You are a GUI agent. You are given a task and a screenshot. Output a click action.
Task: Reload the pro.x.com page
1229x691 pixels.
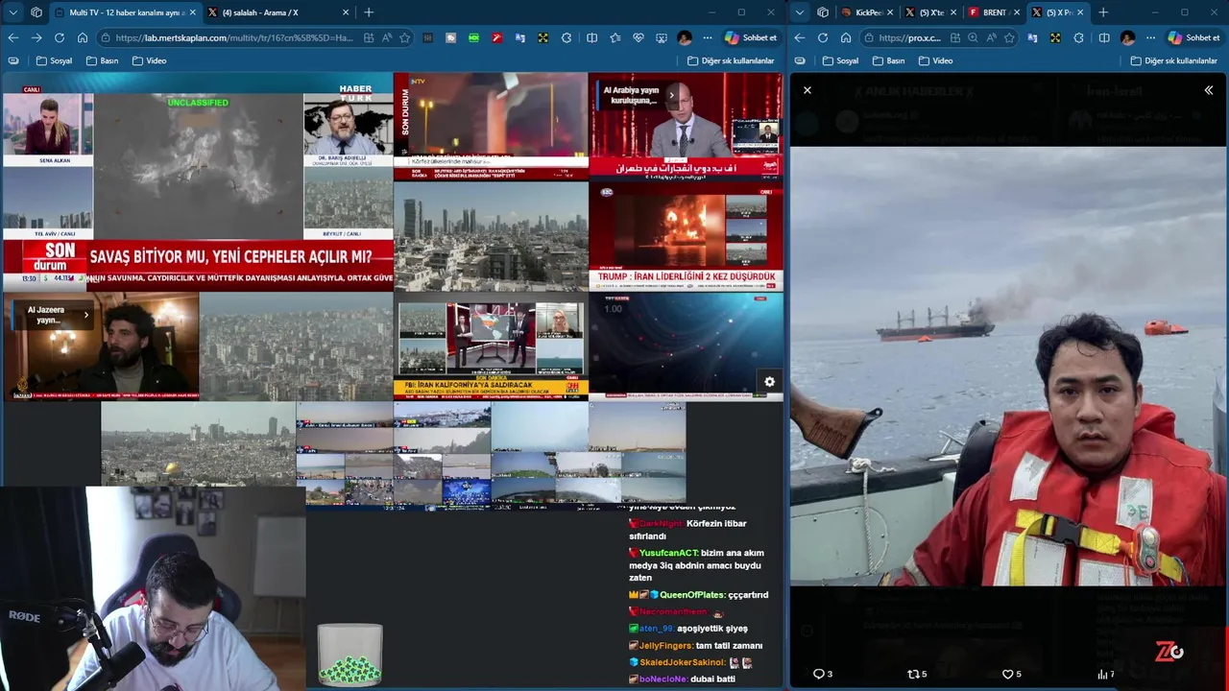(823, 37)
